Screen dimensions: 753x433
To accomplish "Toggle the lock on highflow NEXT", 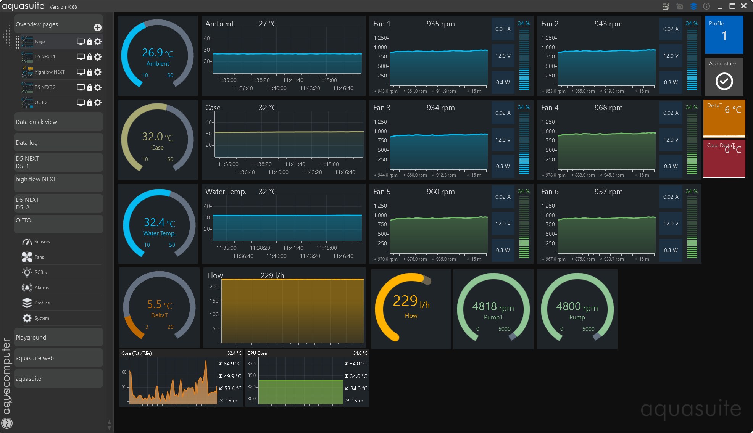I will pyautogui.click(x=90, y=72).
